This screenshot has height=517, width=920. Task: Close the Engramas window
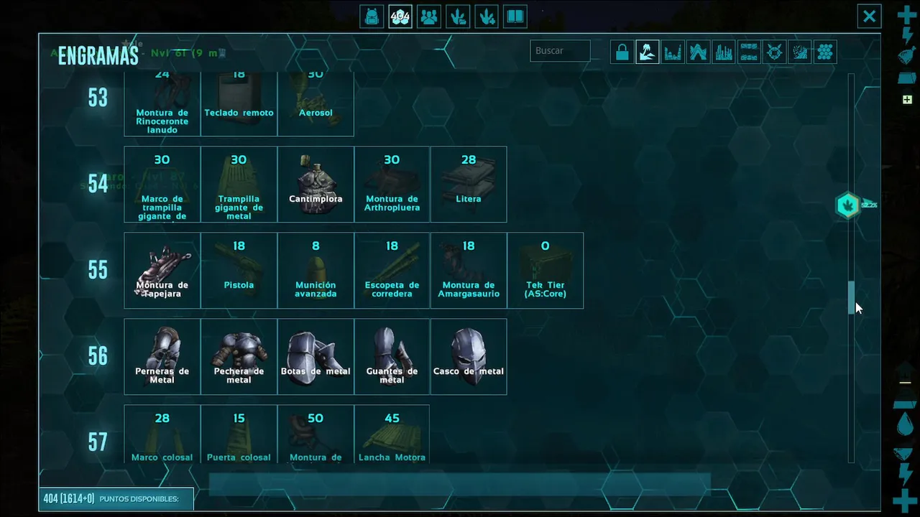[x=870, y=17]
